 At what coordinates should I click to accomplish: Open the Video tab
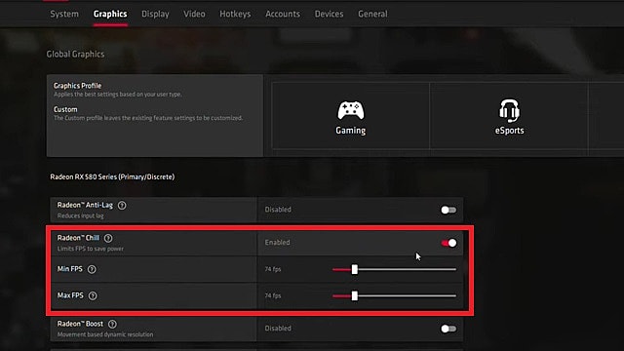tap(194, 14)
